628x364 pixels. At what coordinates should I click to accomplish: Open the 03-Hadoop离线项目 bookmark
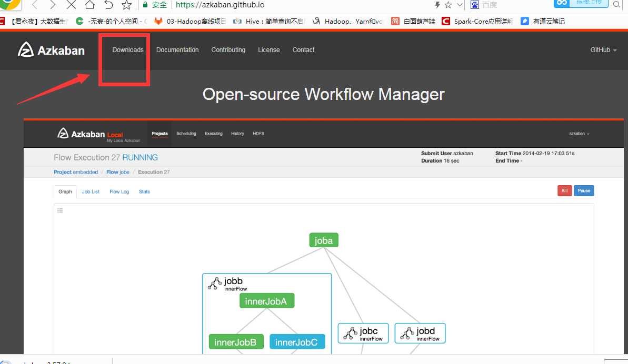click(x=190, y=21)
